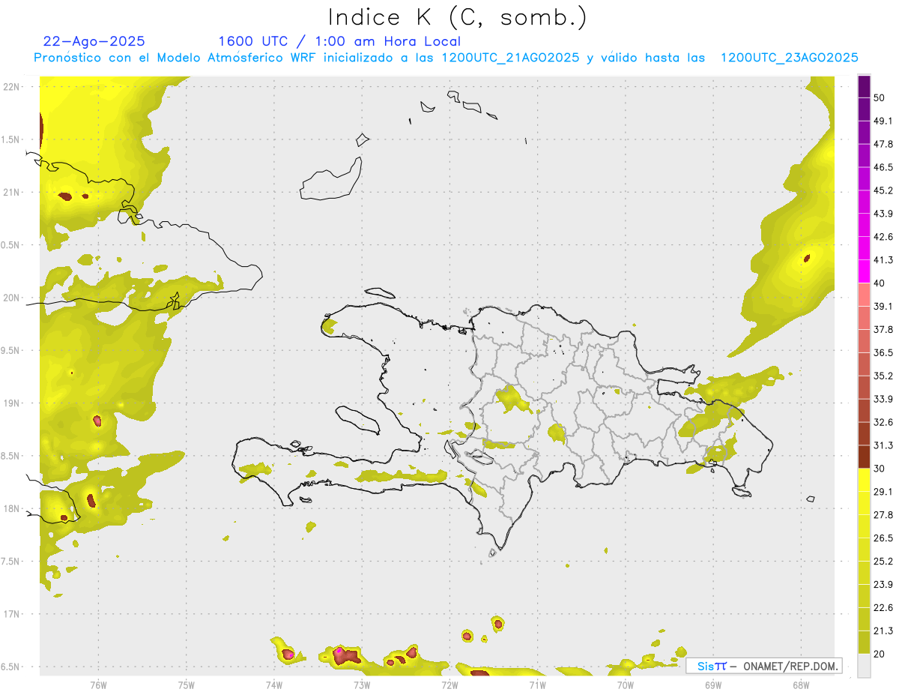Image resolution: width=899 pixels, height=695 pixels.
Task: Pick the bright yellow swatch between 29.1 and 30
Action: coord(865,480)
